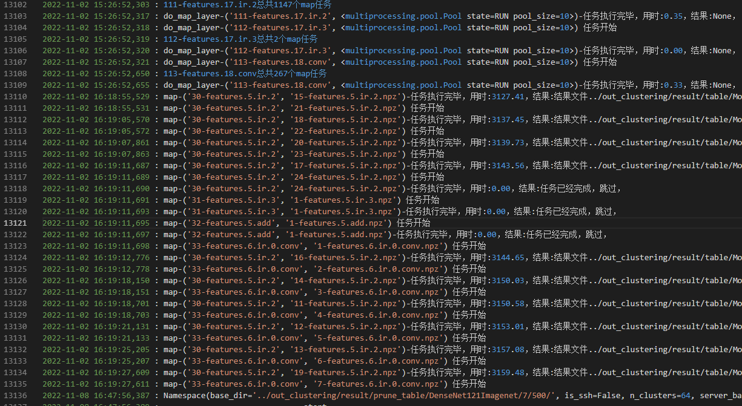Click the timestamp 2022-11-08 16:47:56,387
This screenshot has height=406, width=742.
click(x=96, y=396)
